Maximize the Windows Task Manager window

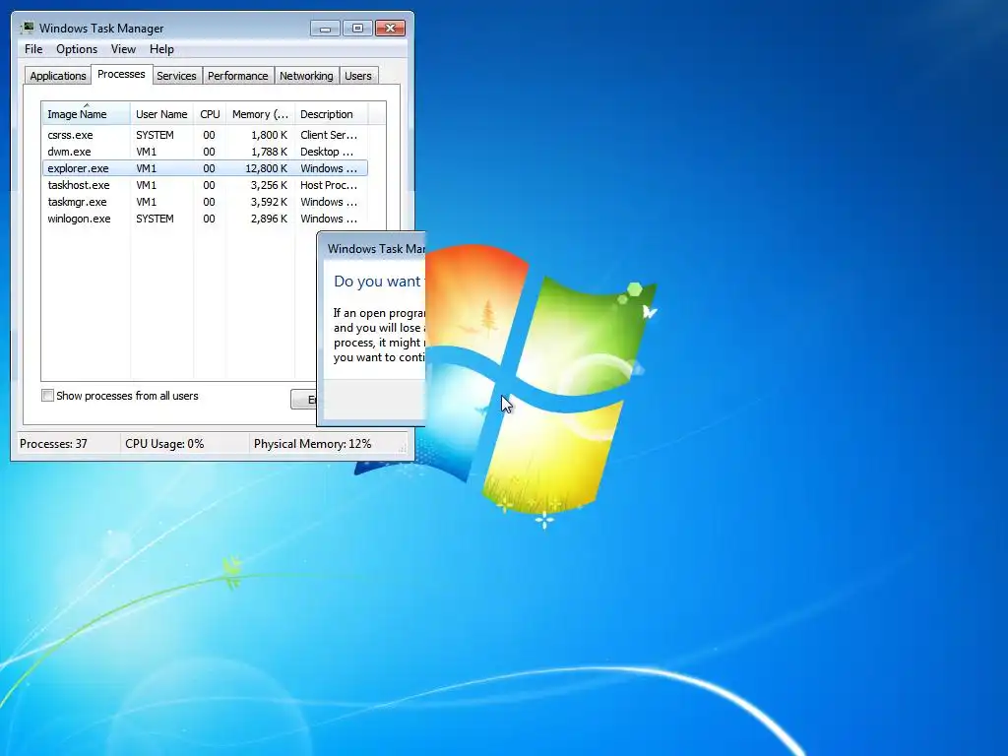tap(357, 28)
